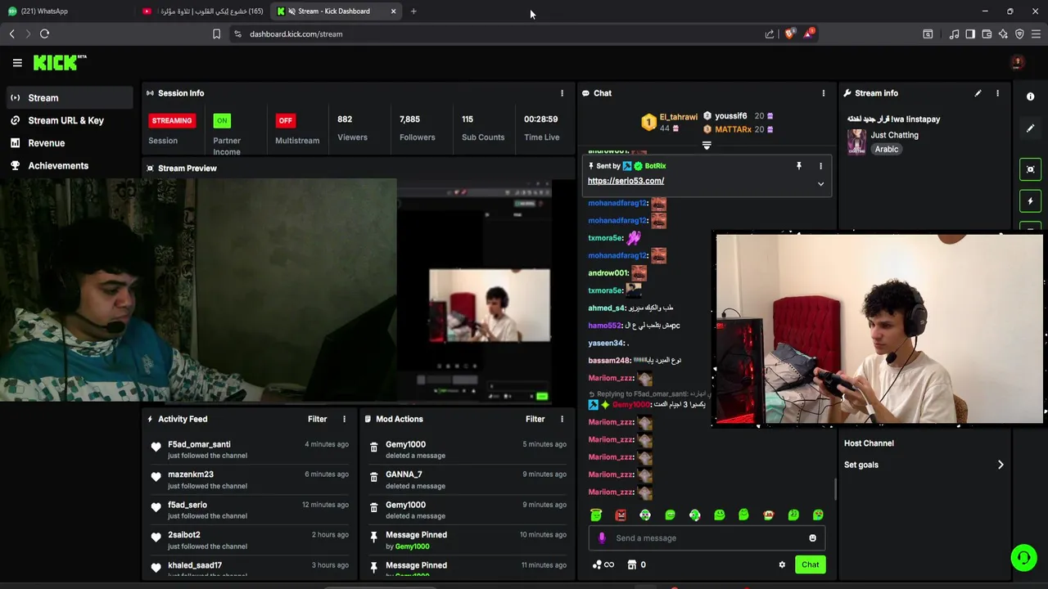
Task: Click Gemy1000 in Message Pinned entry
Action: [412, 546]
